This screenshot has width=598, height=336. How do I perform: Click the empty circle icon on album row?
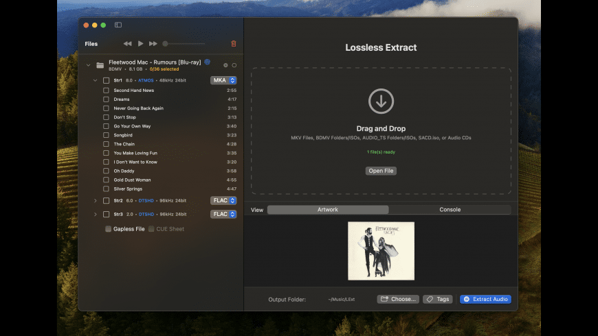234,65
